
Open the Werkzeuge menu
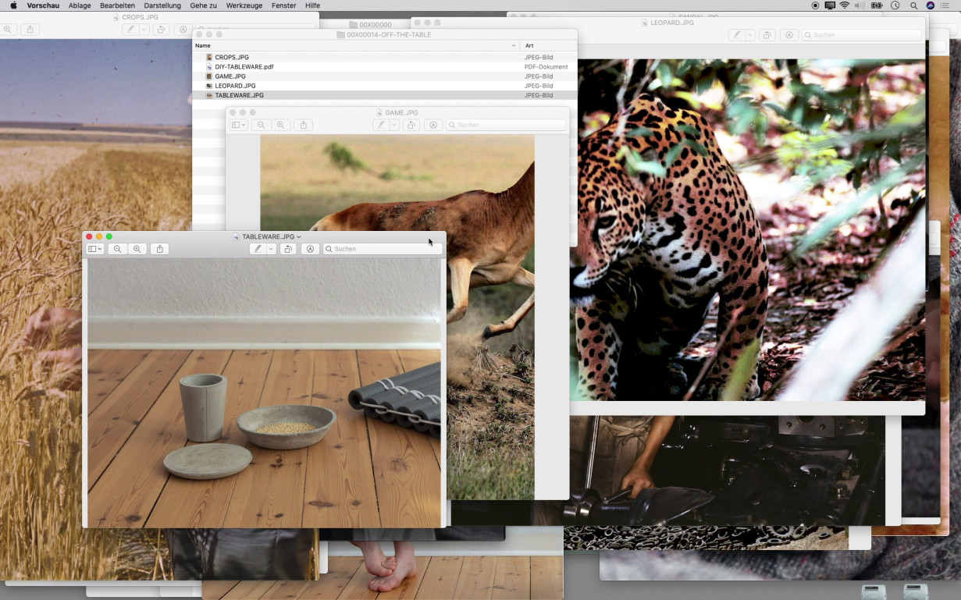pyautogui.click(x=244, y=5)
